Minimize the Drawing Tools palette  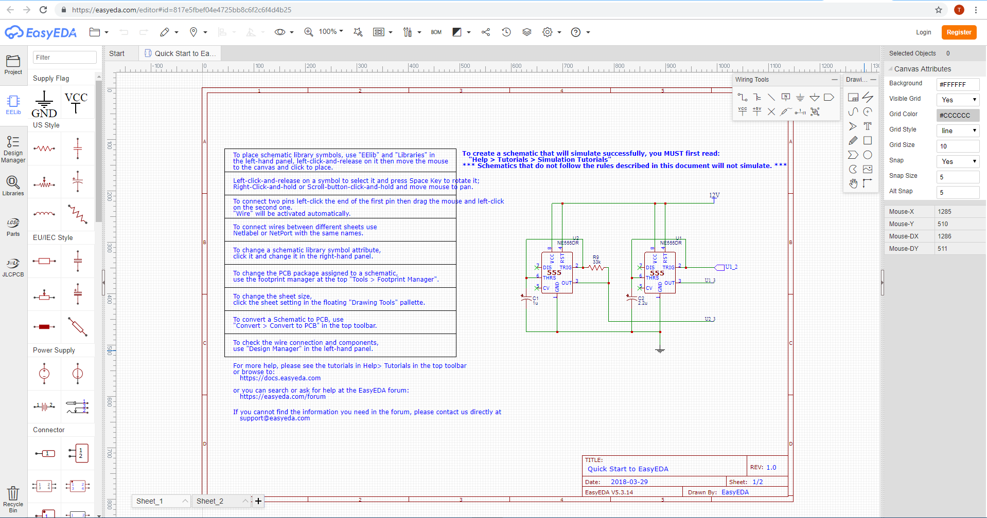(873, 80)
